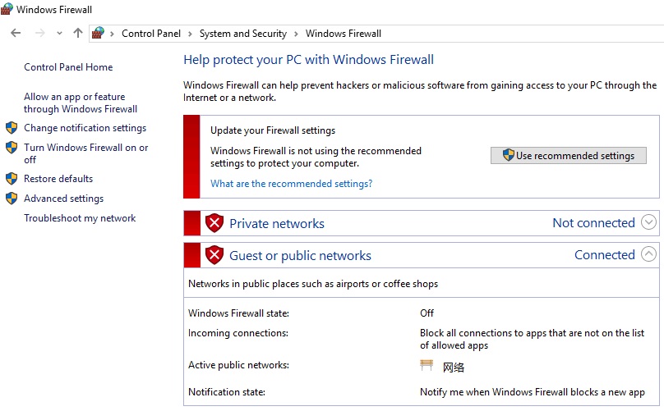Click Active public networks label
Image resolution: width=664 pixels, height=411 pixels.
238,365
